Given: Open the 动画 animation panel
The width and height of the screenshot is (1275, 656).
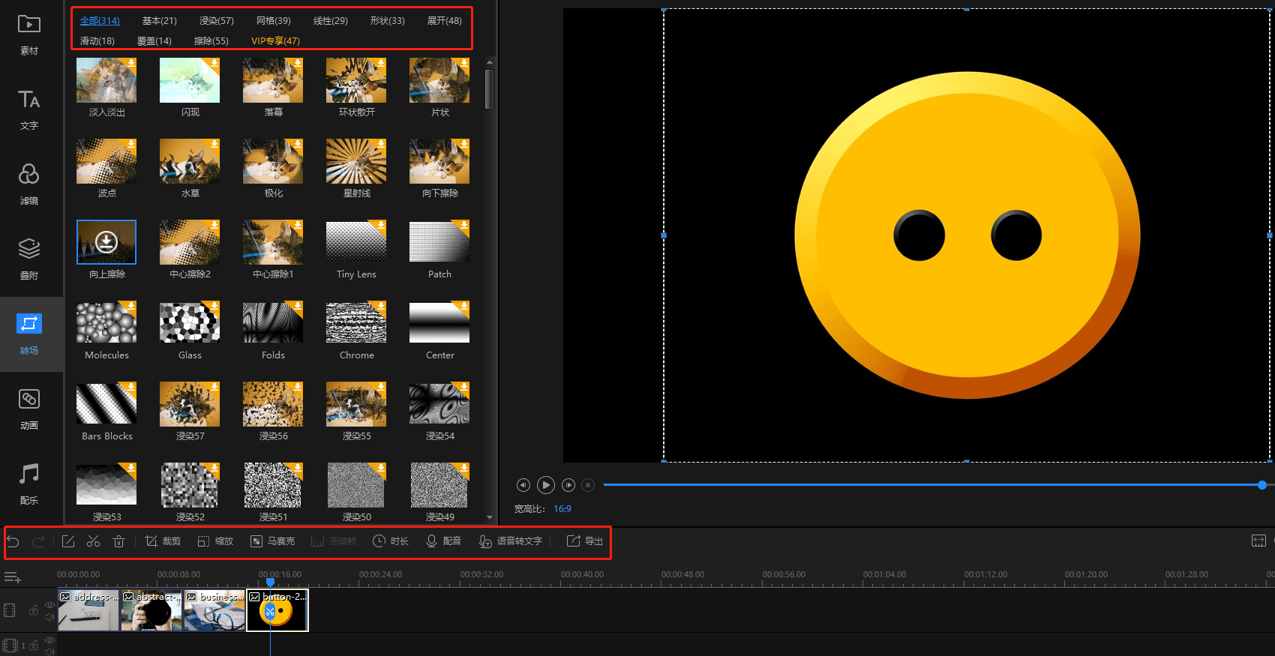Looking at the screenshot, I should (x=29, y=410).
